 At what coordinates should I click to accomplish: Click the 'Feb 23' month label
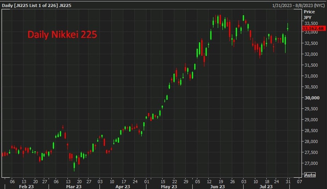(26, 186)
